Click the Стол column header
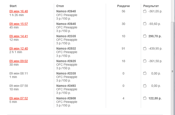175x115 pixels. pos(60,6)
